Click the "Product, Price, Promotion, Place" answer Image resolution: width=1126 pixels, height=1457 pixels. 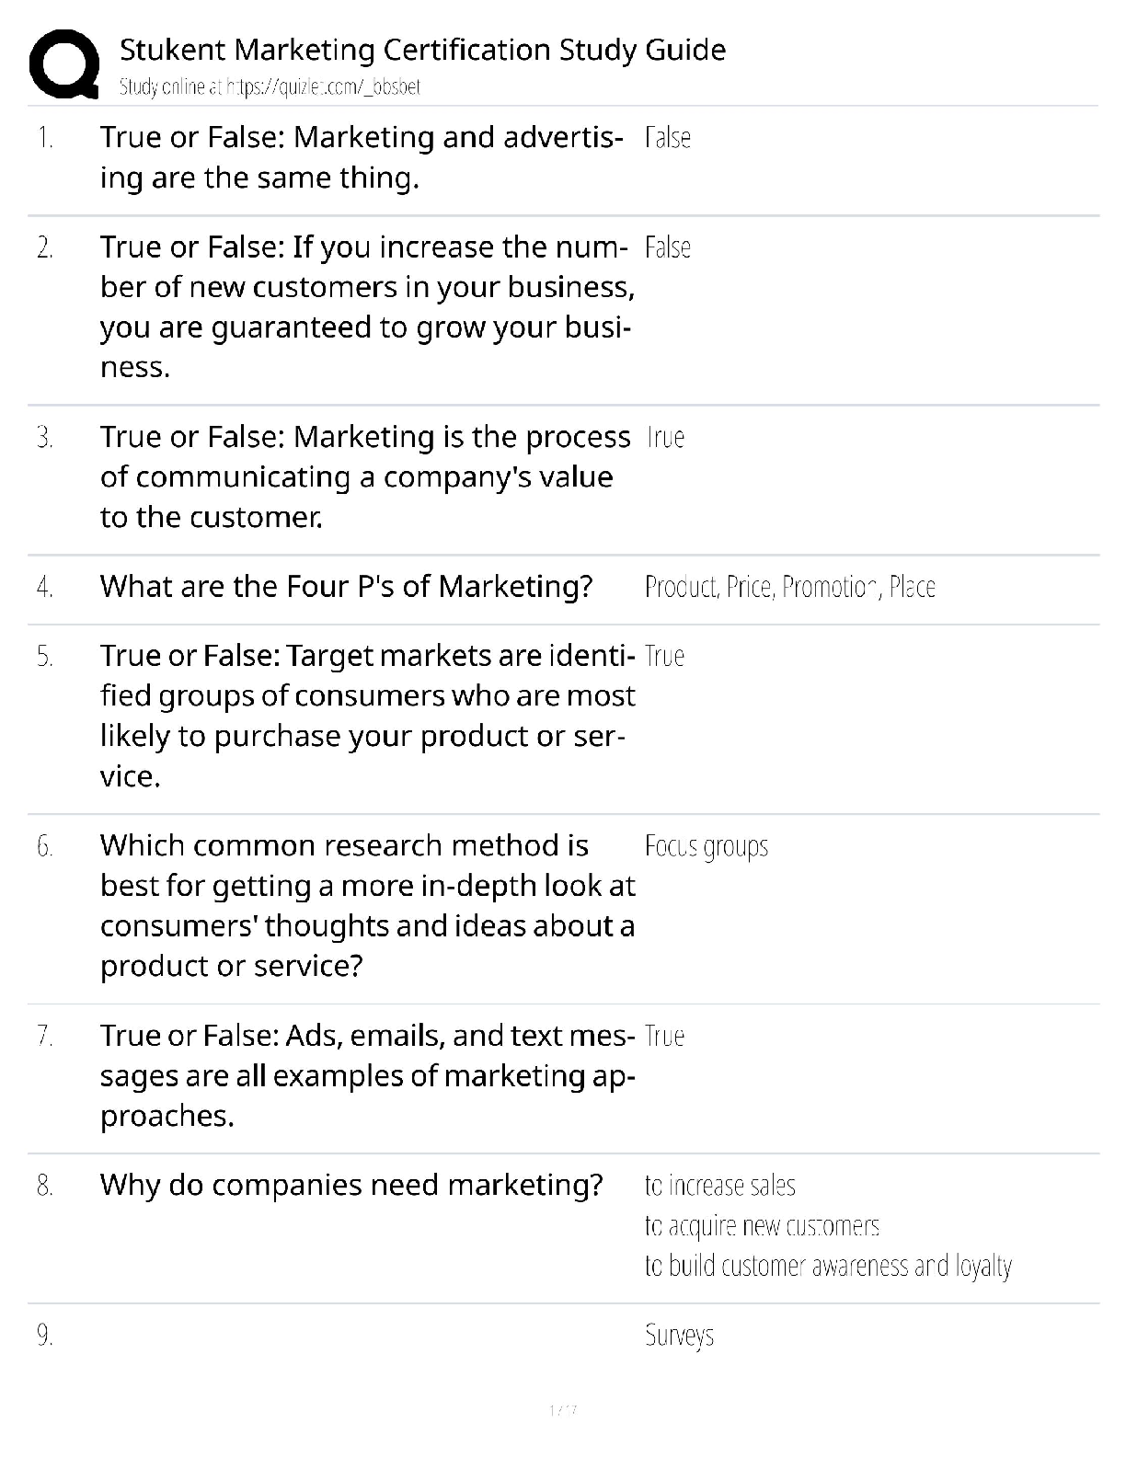click(x=789, y=587)
